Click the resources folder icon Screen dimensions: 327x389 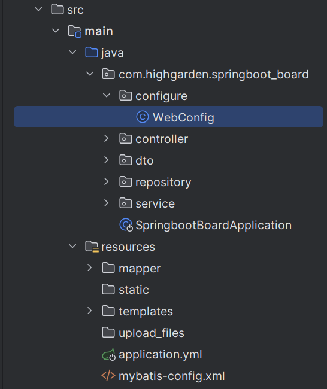pyautogui.click(x=92, y=247)
